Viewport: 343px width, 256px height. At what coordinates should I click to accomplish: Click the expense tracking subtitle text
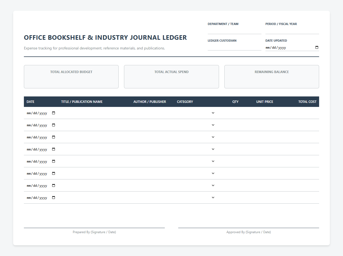coord(94,48)
